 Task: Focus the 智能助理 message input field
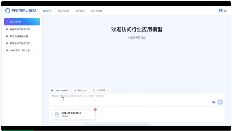click(x=129, y=99)
